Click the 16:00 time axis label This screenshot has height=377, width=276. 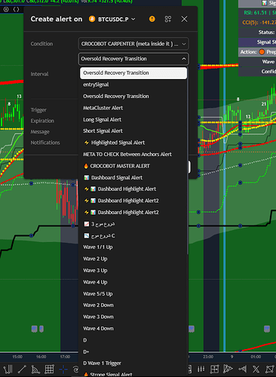41,357
